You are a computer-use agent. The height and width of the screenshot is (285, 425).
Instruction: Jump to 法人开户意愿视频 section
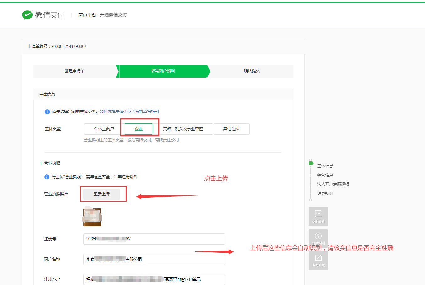coord(333,184)
